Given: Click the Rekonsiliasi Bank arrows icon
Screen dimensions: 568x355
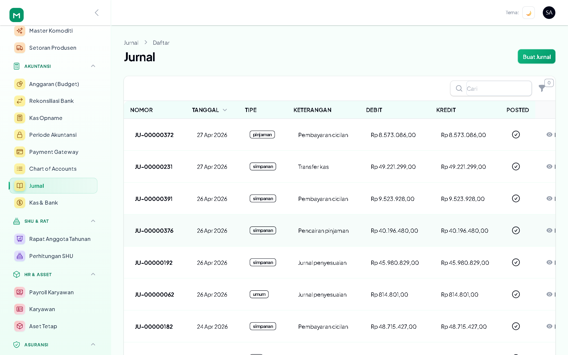Looking at the screenshot, I should tap(20, 101).
